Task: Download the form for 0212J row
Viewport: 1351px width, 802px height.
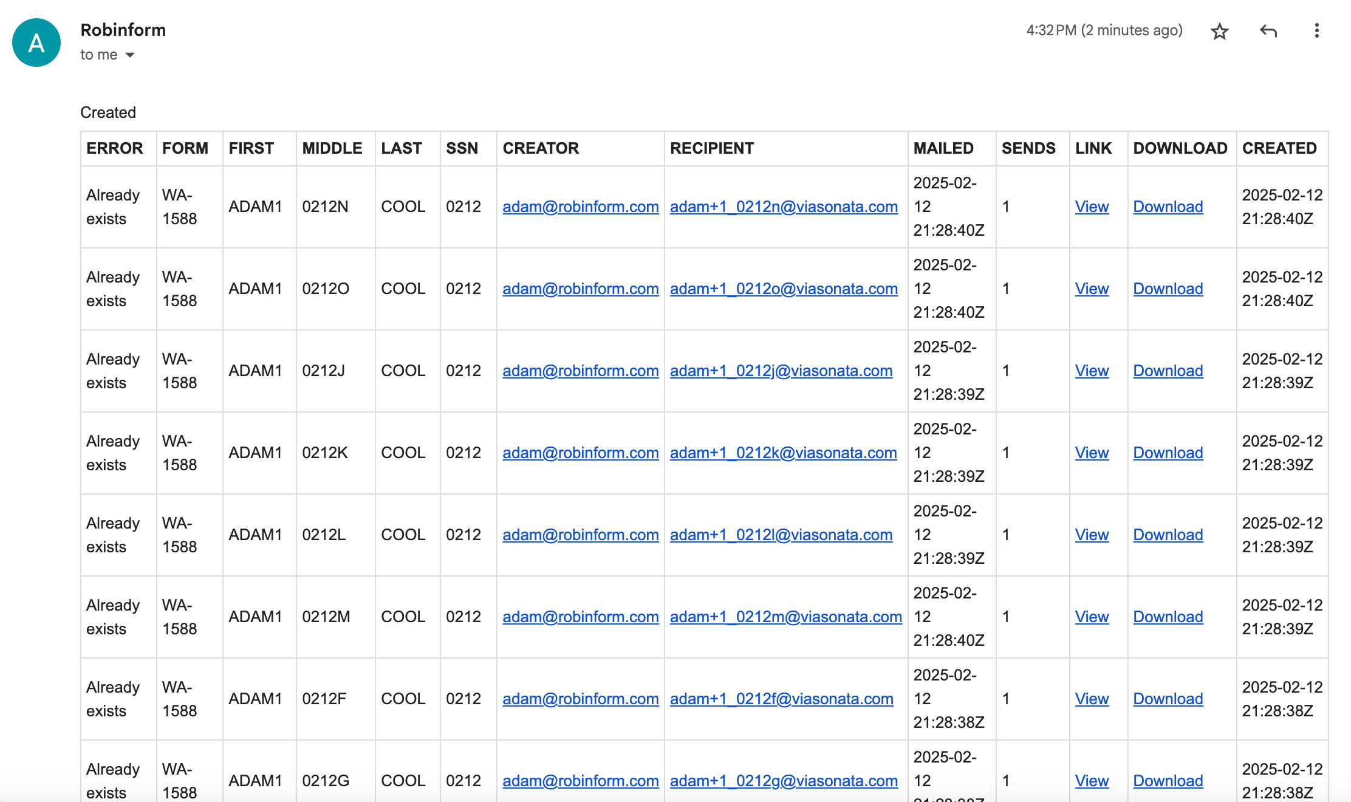Action: coord(1168,371)
